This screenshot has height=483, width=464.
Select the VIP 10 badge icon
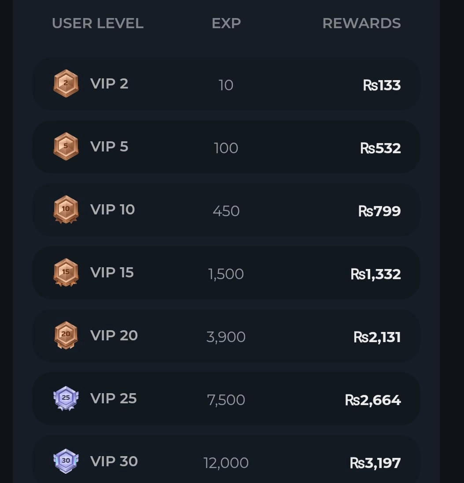coord(66,209)
